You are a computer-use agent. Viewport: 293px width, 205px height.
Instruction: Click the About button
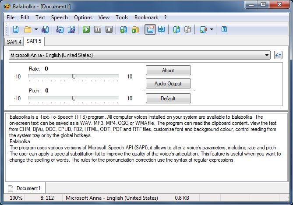(168, 71)
